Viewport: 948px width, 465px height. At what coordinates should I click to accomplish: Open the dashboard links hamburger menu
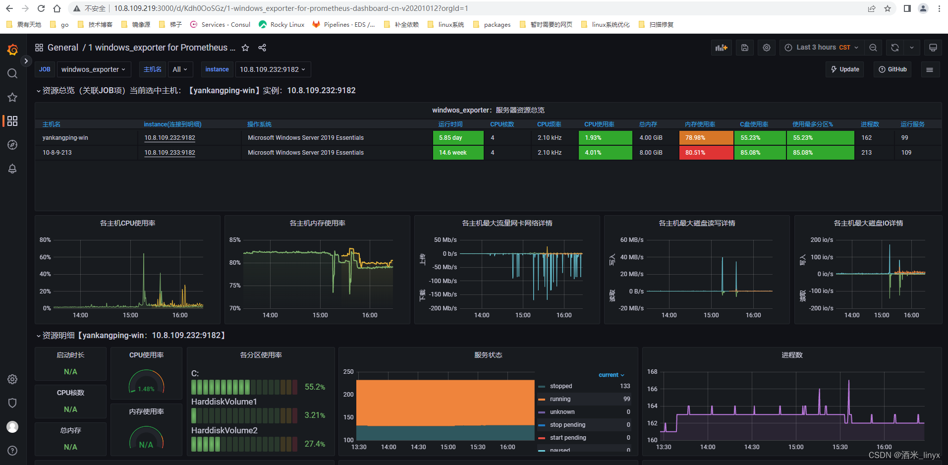point(930,69)
